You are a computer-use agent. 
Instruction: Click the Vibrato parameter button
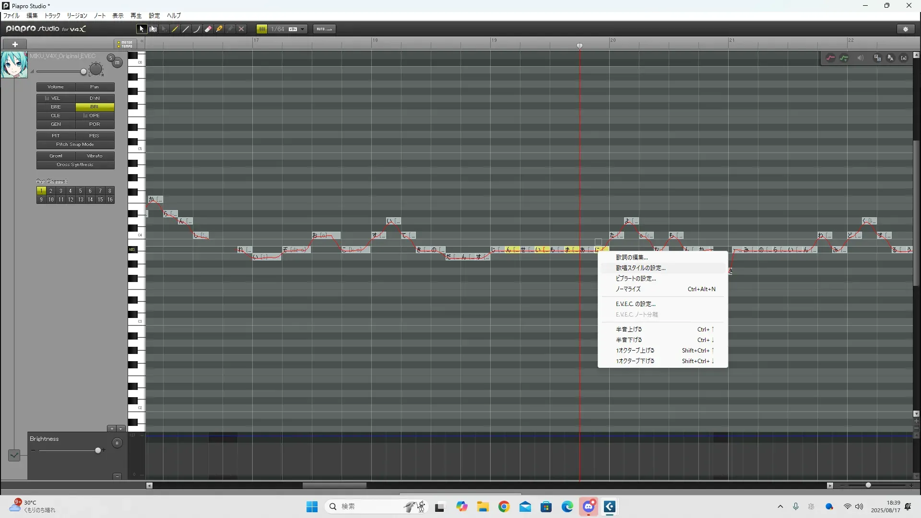point(94,156)
